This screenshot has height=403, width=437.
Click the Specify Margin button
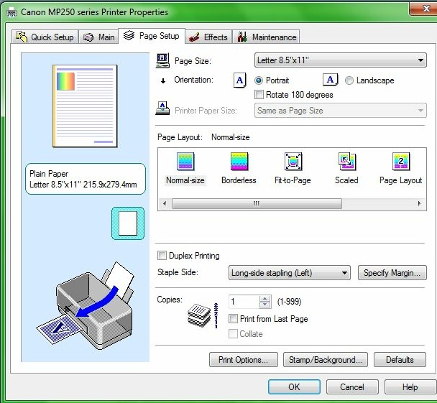392,273
